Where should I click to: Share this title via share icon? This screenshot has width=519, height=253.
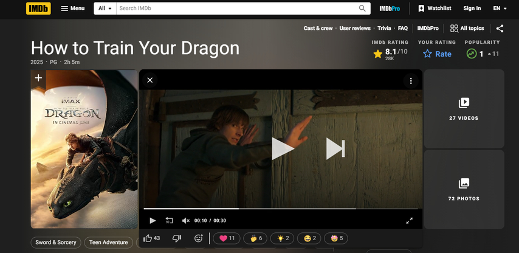point(500,29)
